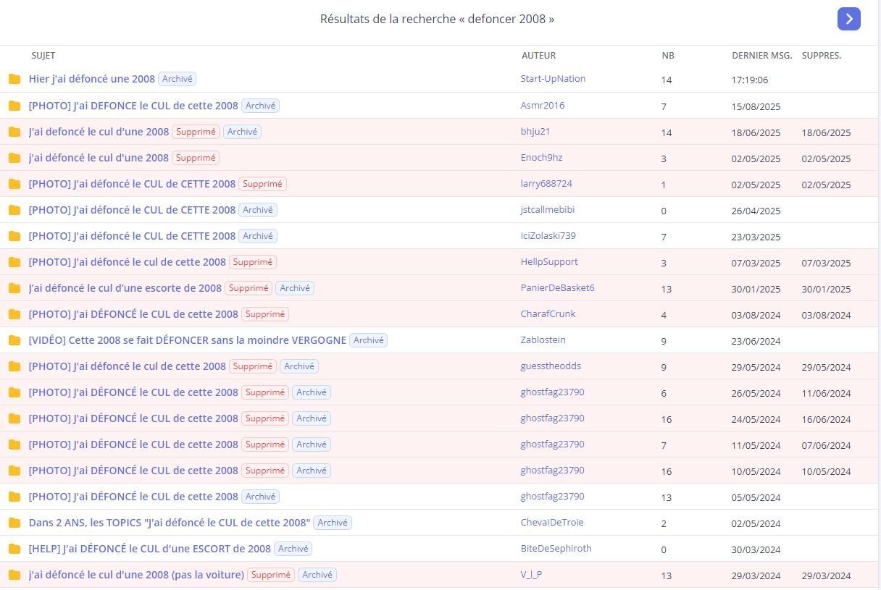The height and width of the screenshot is (590, 881).
Task: Click the NB column header
Action: click(667, 56)
